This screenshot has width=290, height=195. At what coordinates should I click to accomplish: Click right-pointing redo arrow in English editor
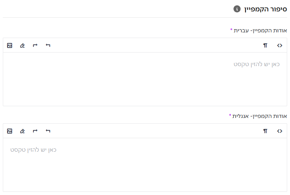coord(35,131)
